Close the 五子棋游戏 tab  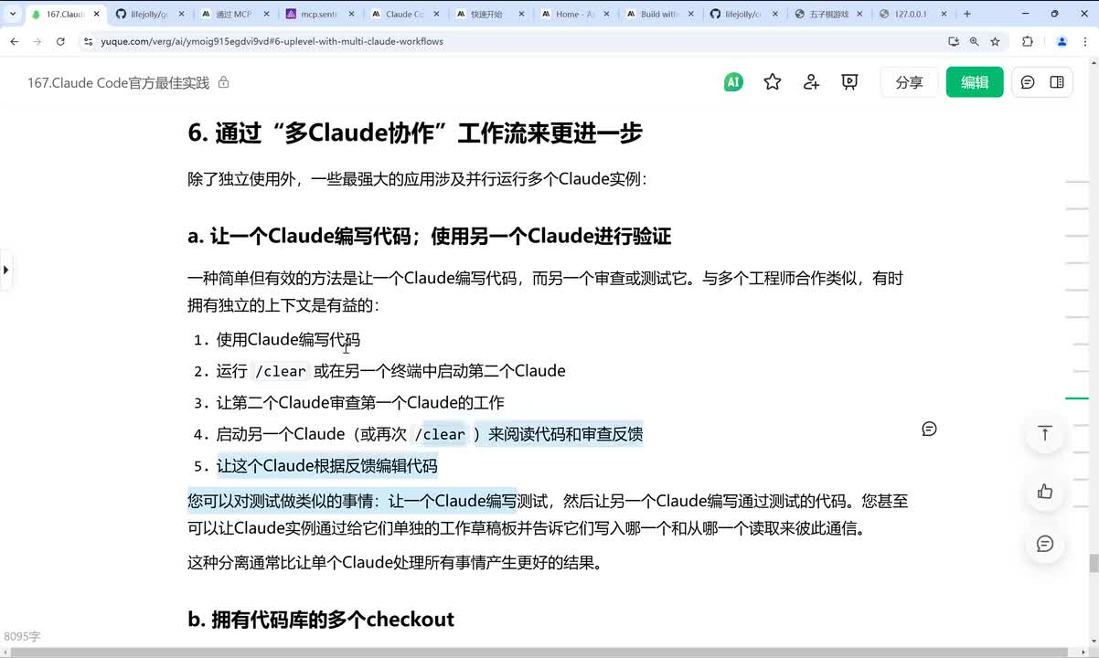tap(861, 14)
